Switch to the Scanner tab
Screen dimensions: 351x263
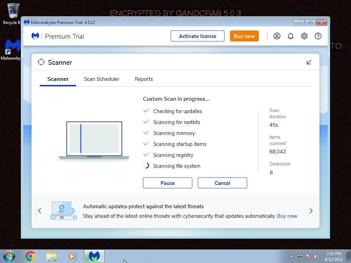coord(58,79)
